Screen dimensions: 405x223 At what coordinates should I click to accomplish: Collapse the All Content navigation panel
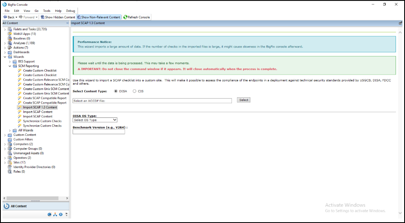click(67, 23)
